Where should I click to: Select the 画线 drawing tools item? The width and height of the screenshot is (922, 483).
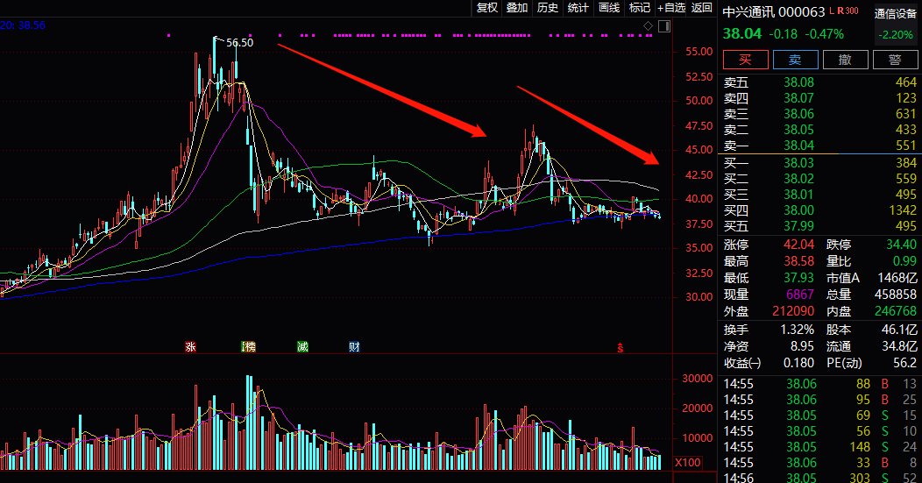[609, 8]
